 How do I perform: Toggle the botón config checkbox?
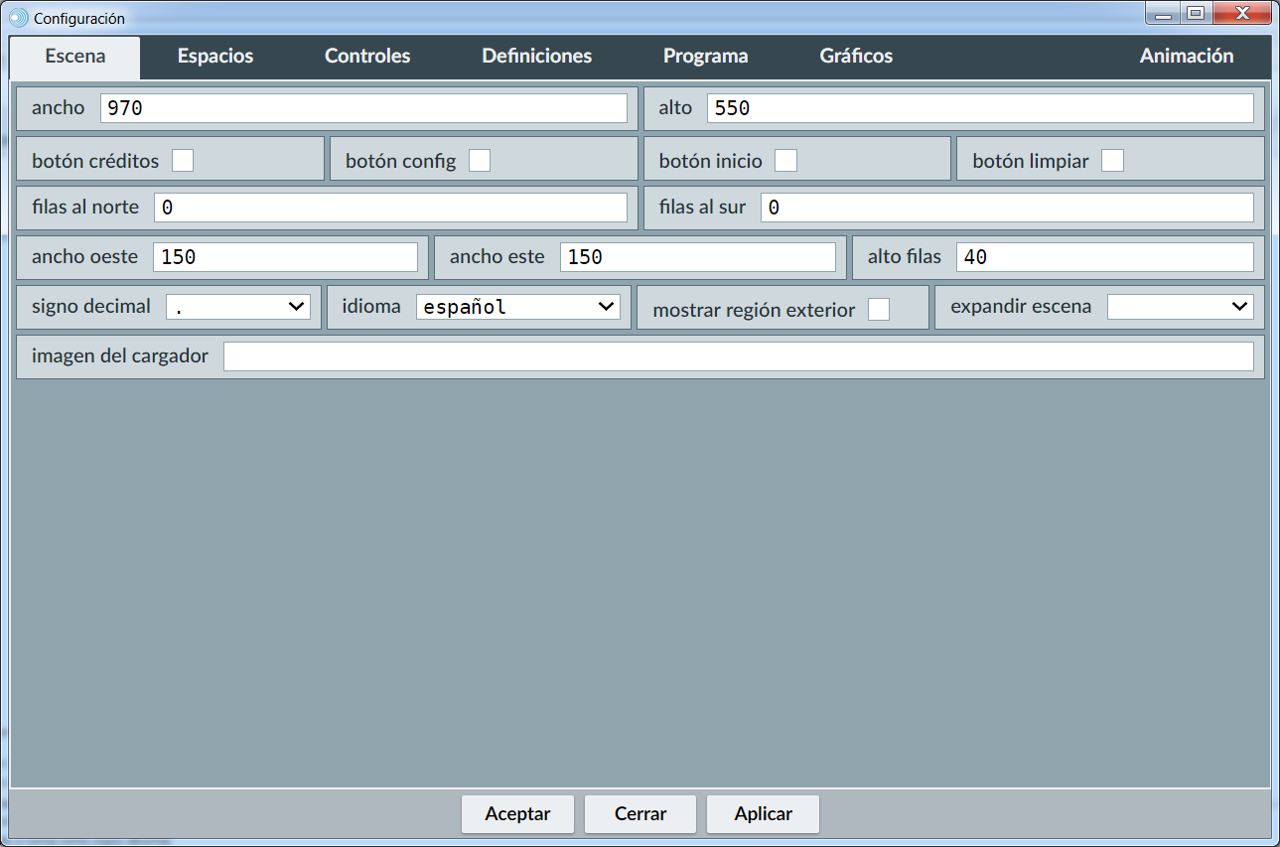point(480,160)
